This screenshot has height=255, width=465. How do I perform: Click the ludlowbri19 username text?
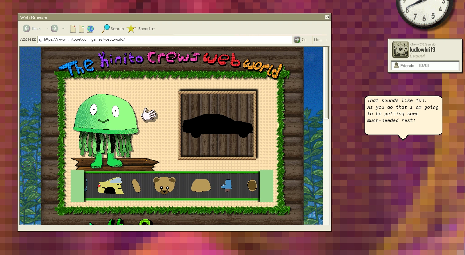[x=423, y=49]
